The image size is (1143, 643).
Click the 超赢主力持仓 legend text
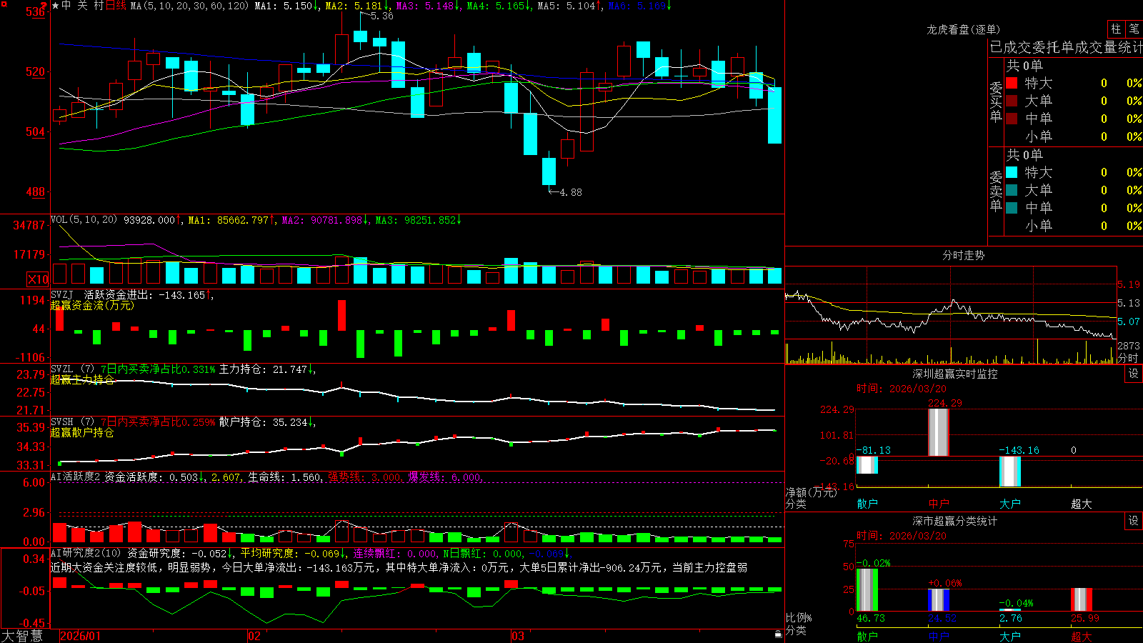point(82,379)
